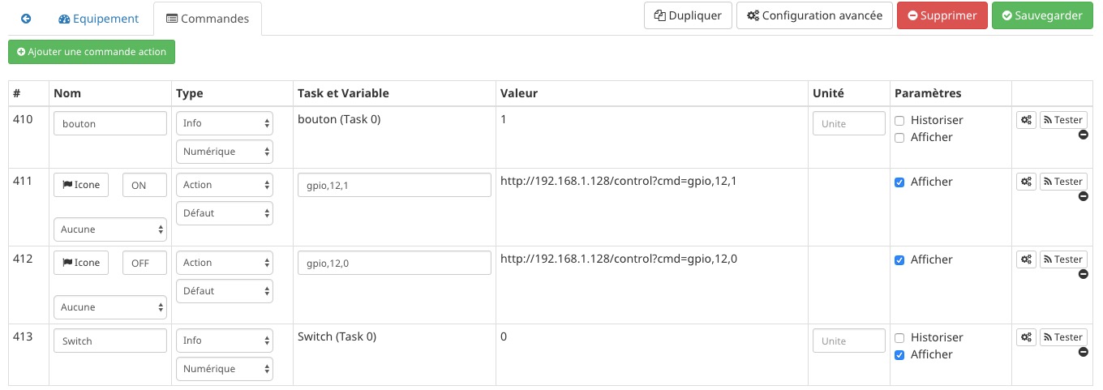Choose an icon for the OFF command
Image resolution: width=1103 pixels, height=390 pixels.
click(81, 263)
